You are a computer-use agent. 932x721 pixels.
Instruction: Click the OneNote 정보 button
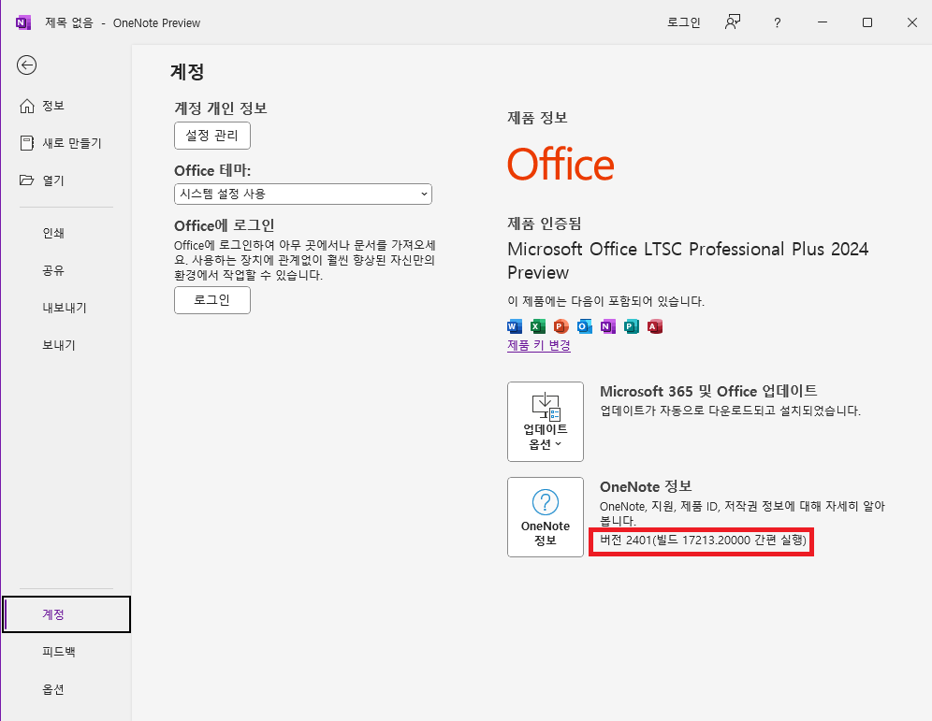(545, 517)
